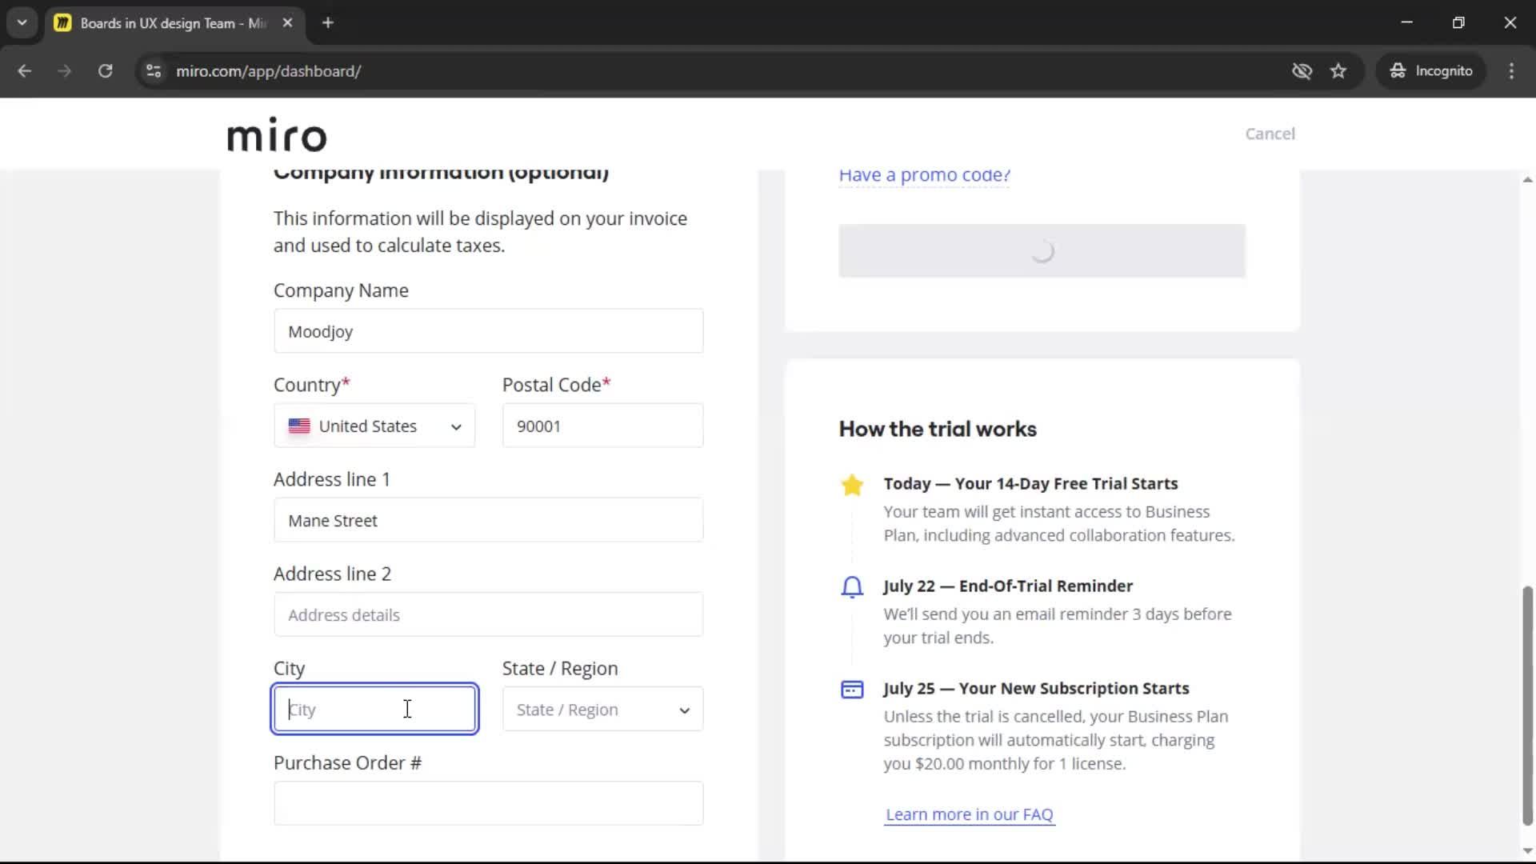Focus the City input field
The height and width of the screenshot is (864, 1536).
click(x=374, y=709)
